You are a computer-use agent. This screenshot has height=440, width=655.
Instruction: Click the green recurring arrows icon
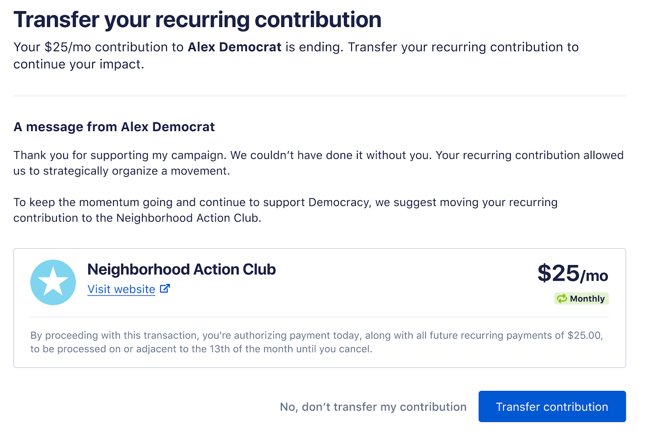tap(562, 299)
